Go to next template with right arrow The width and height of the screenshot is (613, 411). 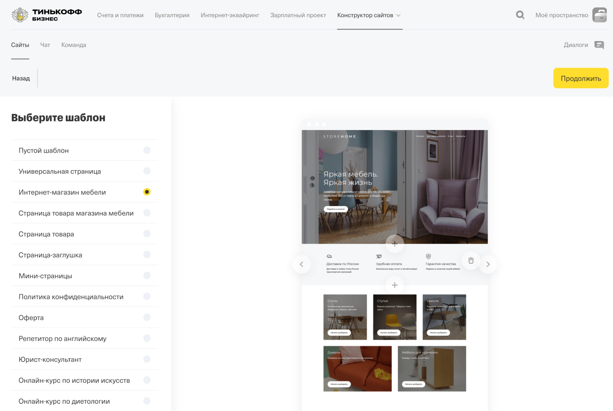(x=488, y=264)
